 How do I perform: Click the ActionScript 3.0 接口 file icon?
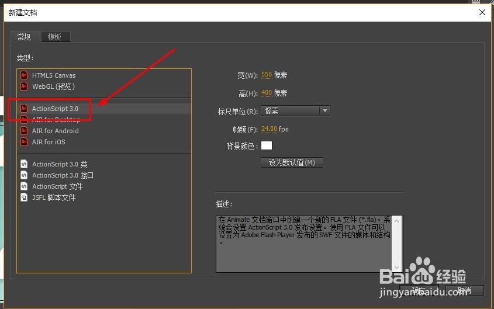pos(24,175)
